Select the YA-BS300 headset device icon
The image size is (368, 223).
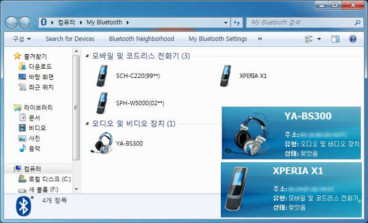click(x=102, y=143)
